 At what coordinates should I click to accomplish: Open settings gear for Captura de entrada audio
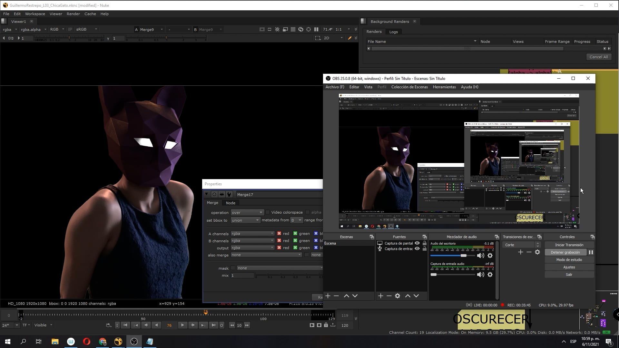point(490,275)
